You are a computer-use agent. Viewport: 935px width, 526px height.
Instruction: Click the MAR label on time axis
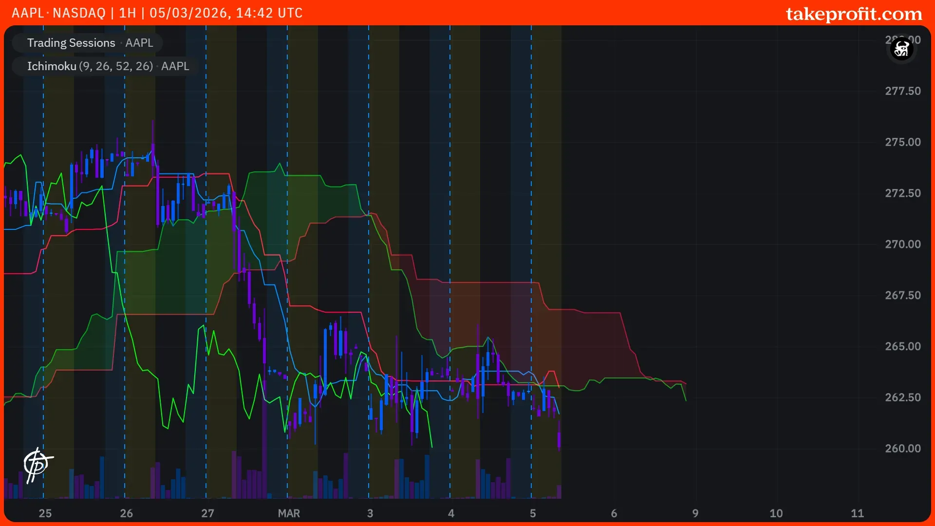(x=289, y=513)
